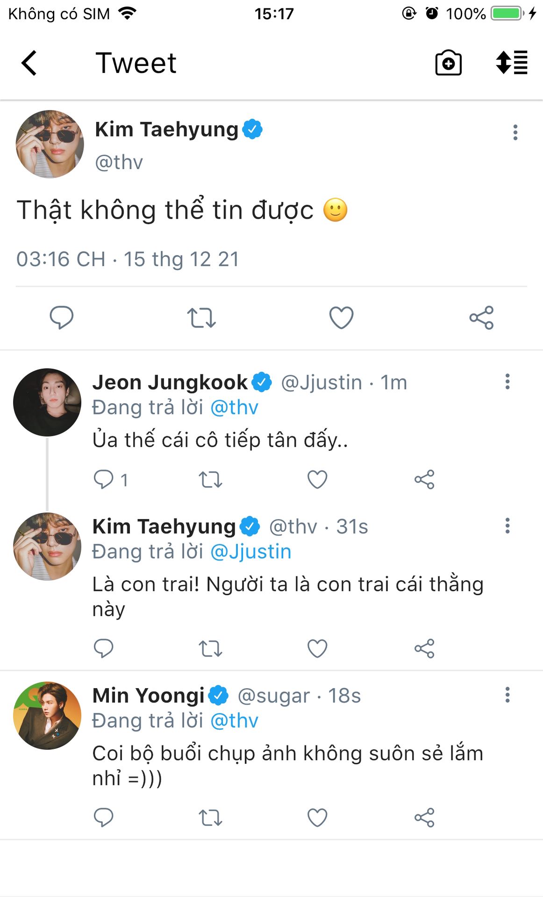Like Min Yoongi's reply
Image resolution: width=543 pixels, height=897 pixels.
(317, 818)
